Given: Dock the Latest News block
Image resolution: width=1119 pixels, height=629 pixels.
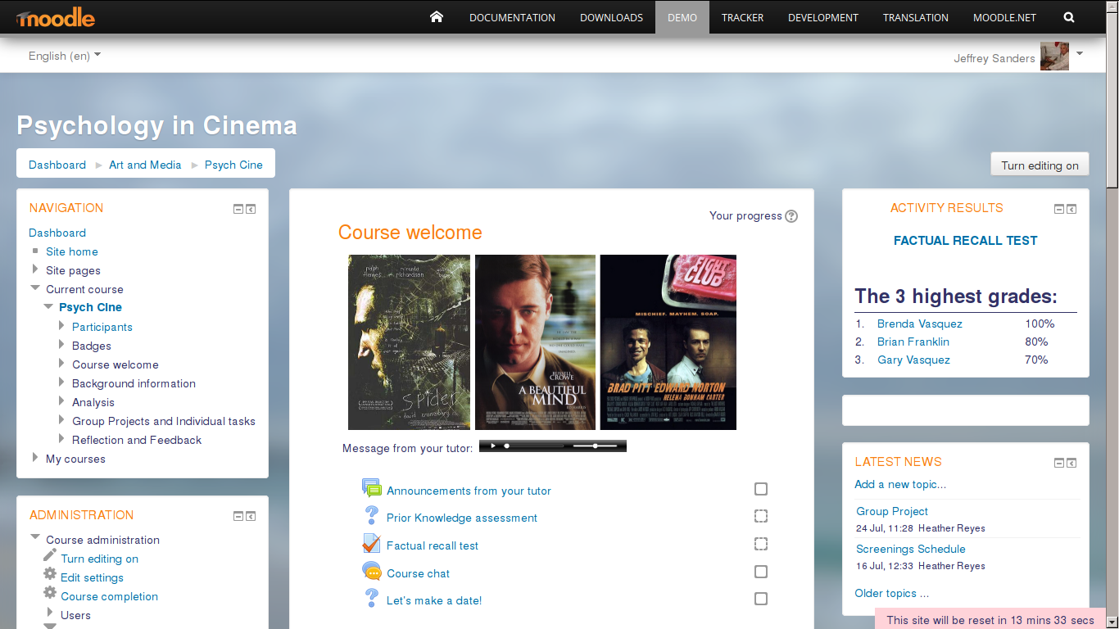Looking at the screenshot, I should pos(1071,463).
